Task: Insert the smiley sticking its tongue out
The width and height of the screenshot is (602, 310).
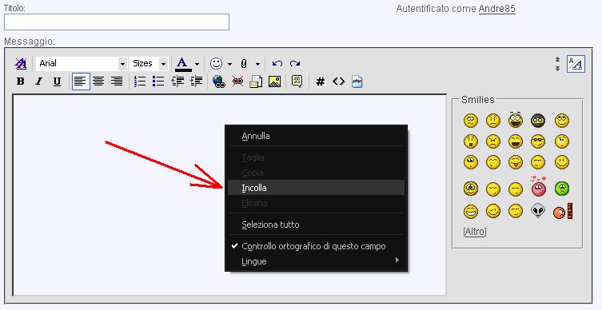Action: [x=516, y=162]
